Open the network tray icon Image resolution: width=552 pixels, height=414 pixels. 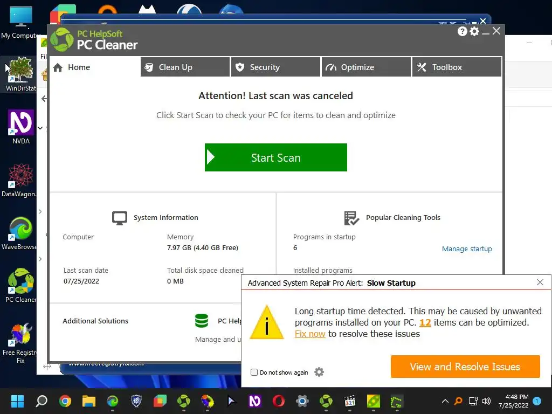473,401
